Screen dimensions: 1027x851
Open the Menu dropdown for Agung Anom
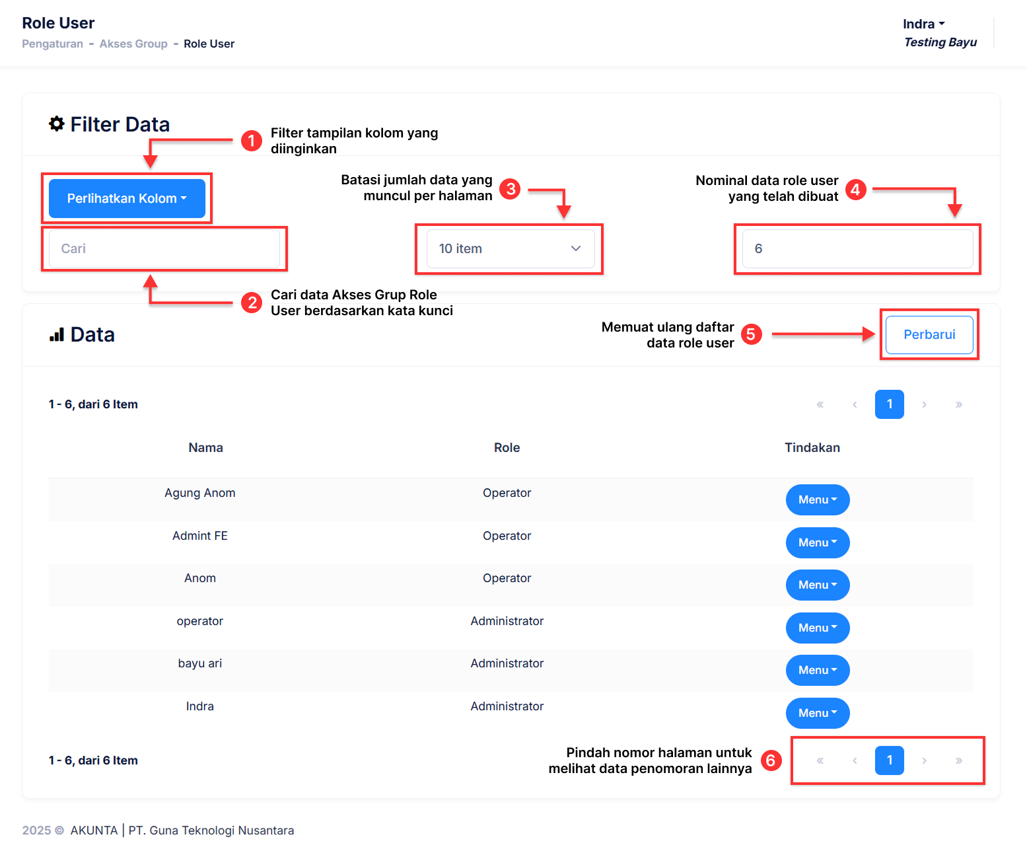pos(817,500)
